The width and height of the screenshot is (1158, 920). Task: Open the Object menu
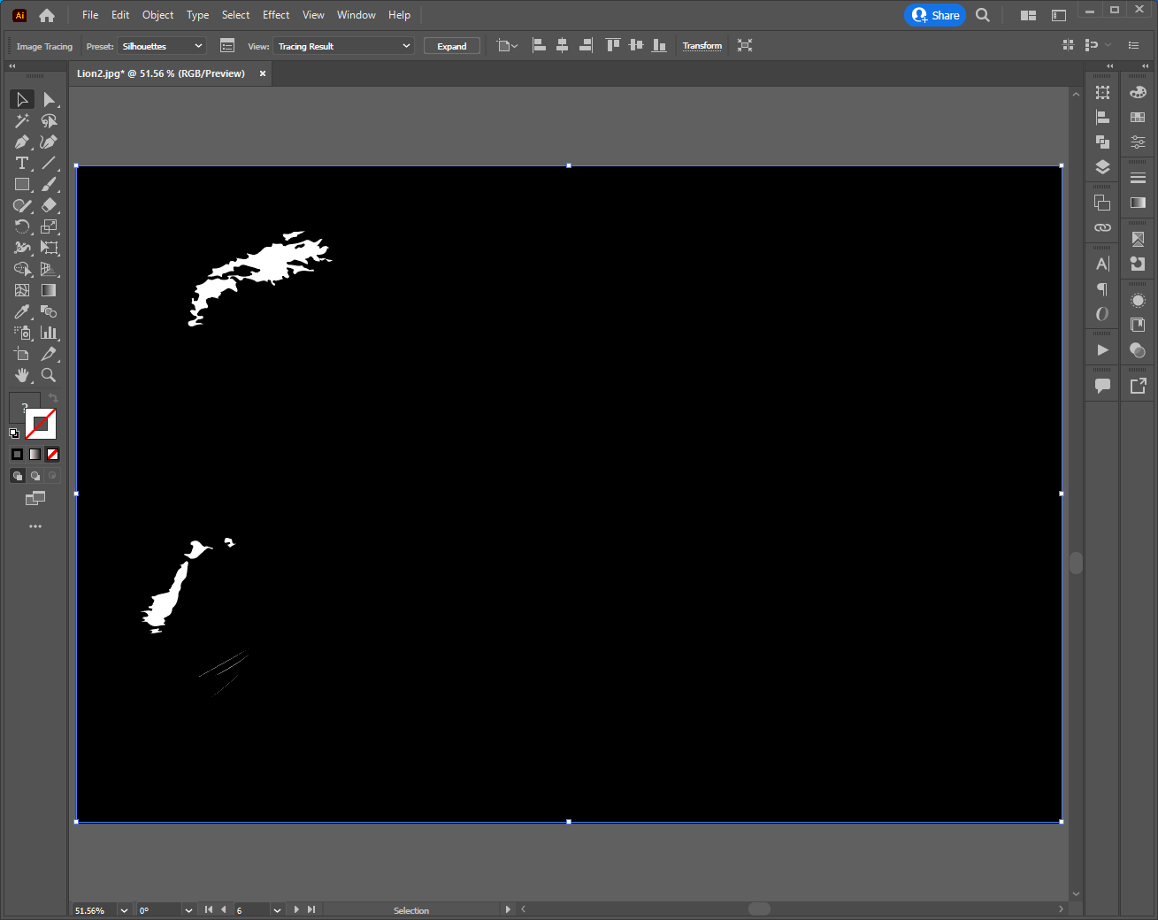tap(158, 15)
